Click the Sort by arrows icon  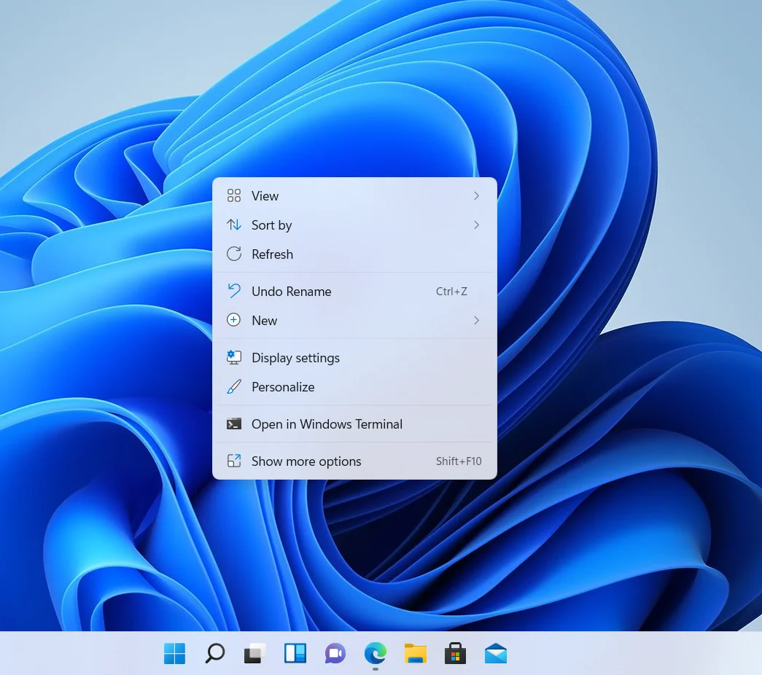(234, 225)
